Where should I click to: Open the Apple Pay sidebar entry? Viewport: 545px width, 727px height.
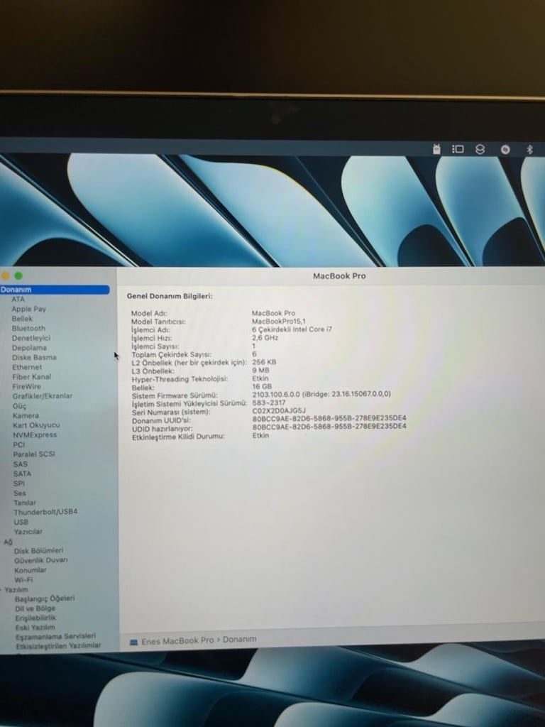click(28, 309)
